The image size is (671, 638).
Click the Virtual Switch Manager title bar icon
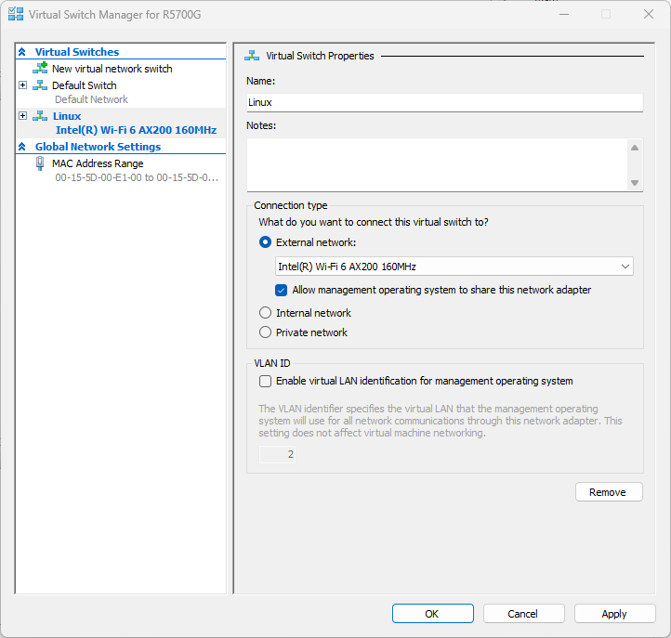click(x=16, y=14)
